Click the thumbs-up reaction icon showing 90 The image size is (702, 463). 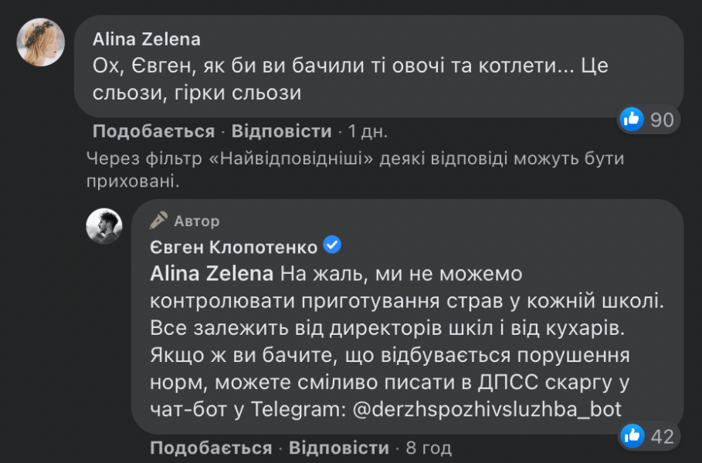click(631, 120)
